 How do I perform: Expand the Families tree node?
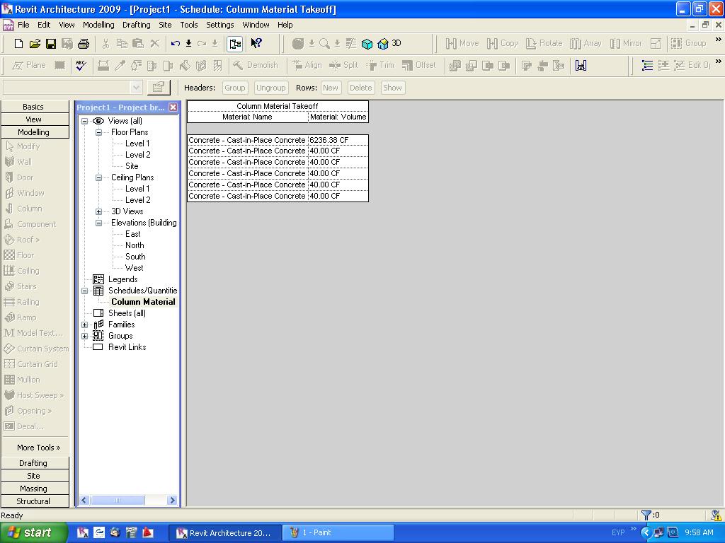point(85,325)
